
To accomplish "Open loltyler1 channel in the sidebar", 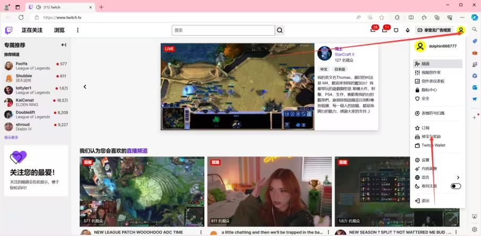I will click(36, 90).
